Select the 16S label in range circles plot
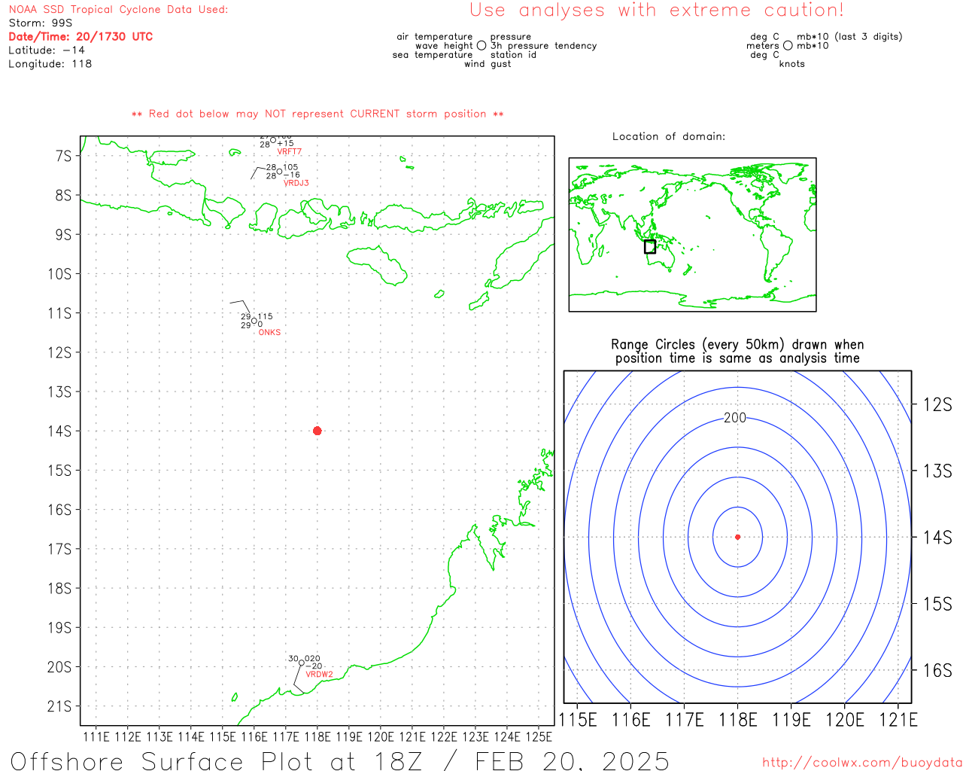 click(x=937, y=670)
